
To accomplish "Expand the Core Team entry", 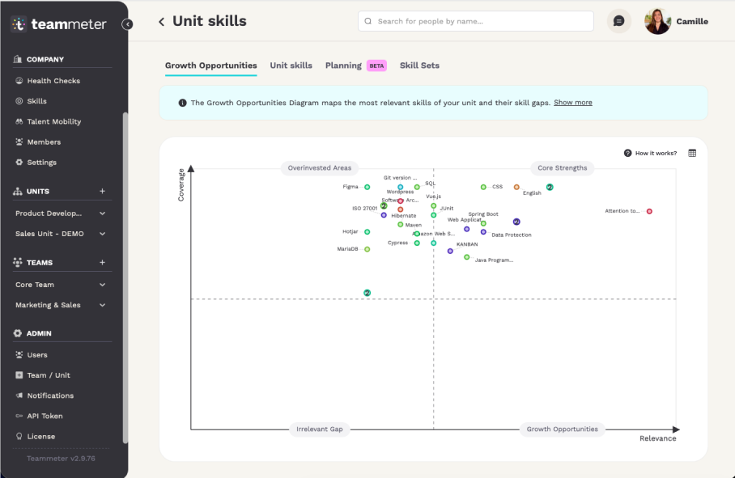I will click(x=102, y=285).
